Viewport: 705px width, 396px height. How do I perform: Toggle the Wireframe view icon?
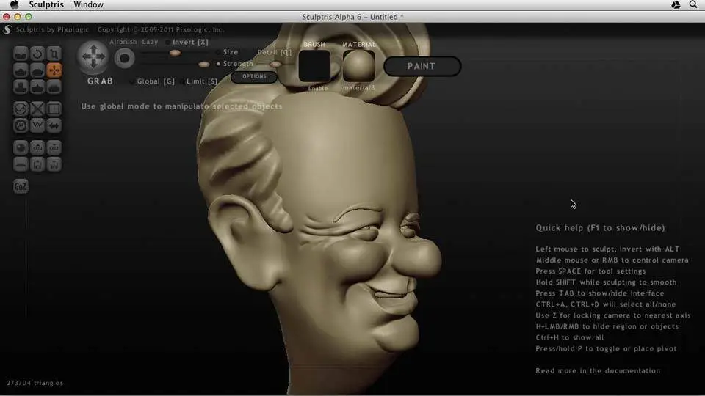pos(37,125)
